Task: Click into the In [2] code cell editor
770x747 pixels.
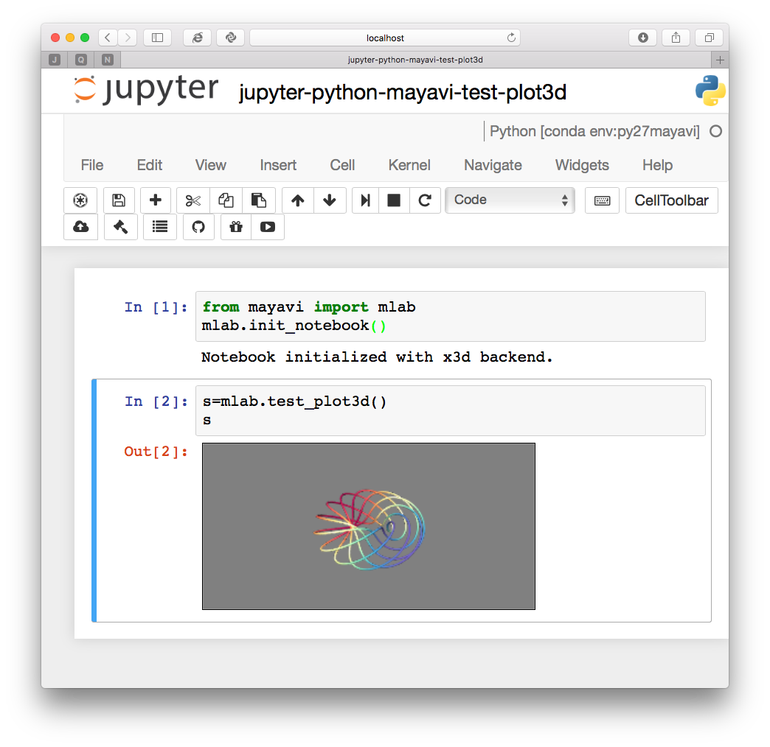Action: [451, 410]
